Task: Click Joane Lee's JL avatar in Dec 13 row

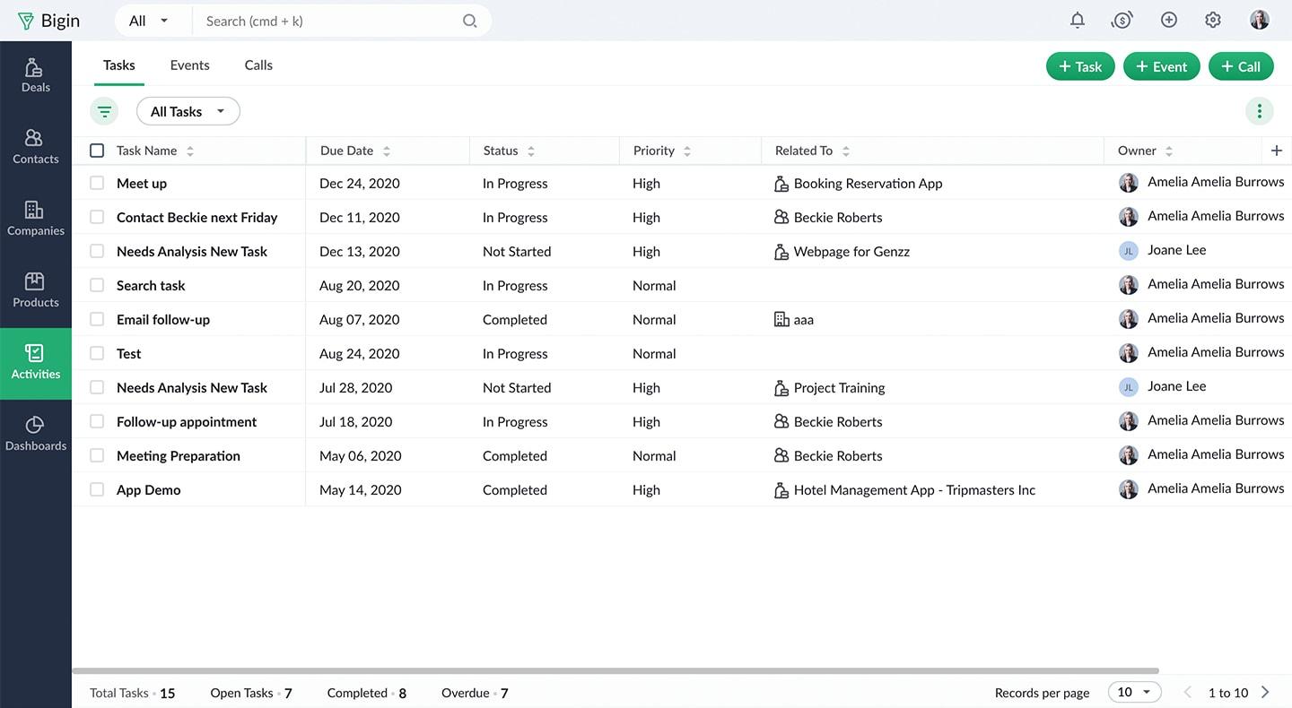Action: pos(1129,251)
